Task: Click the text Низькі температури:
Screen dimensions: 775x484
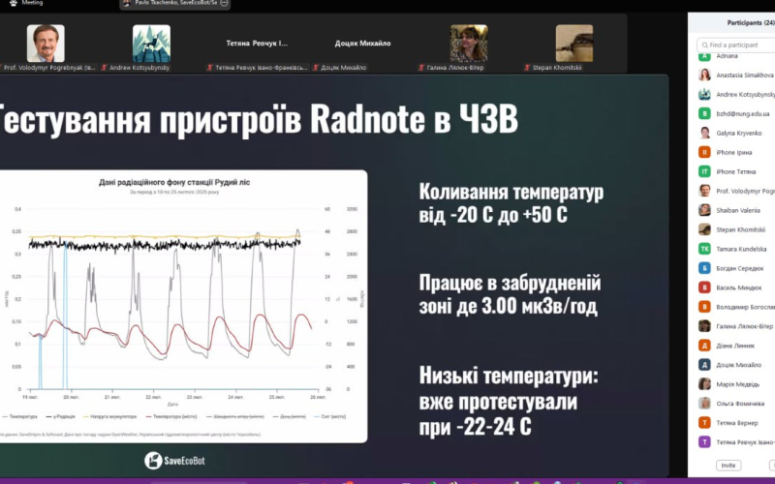Action: click(x=509, y=376)
